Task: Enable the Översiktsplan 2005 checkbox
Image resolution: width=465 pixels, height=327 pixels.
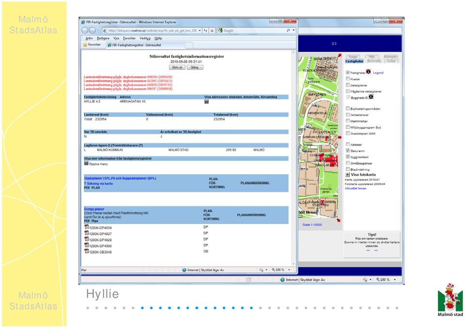Action: click(x=348, y=133)
